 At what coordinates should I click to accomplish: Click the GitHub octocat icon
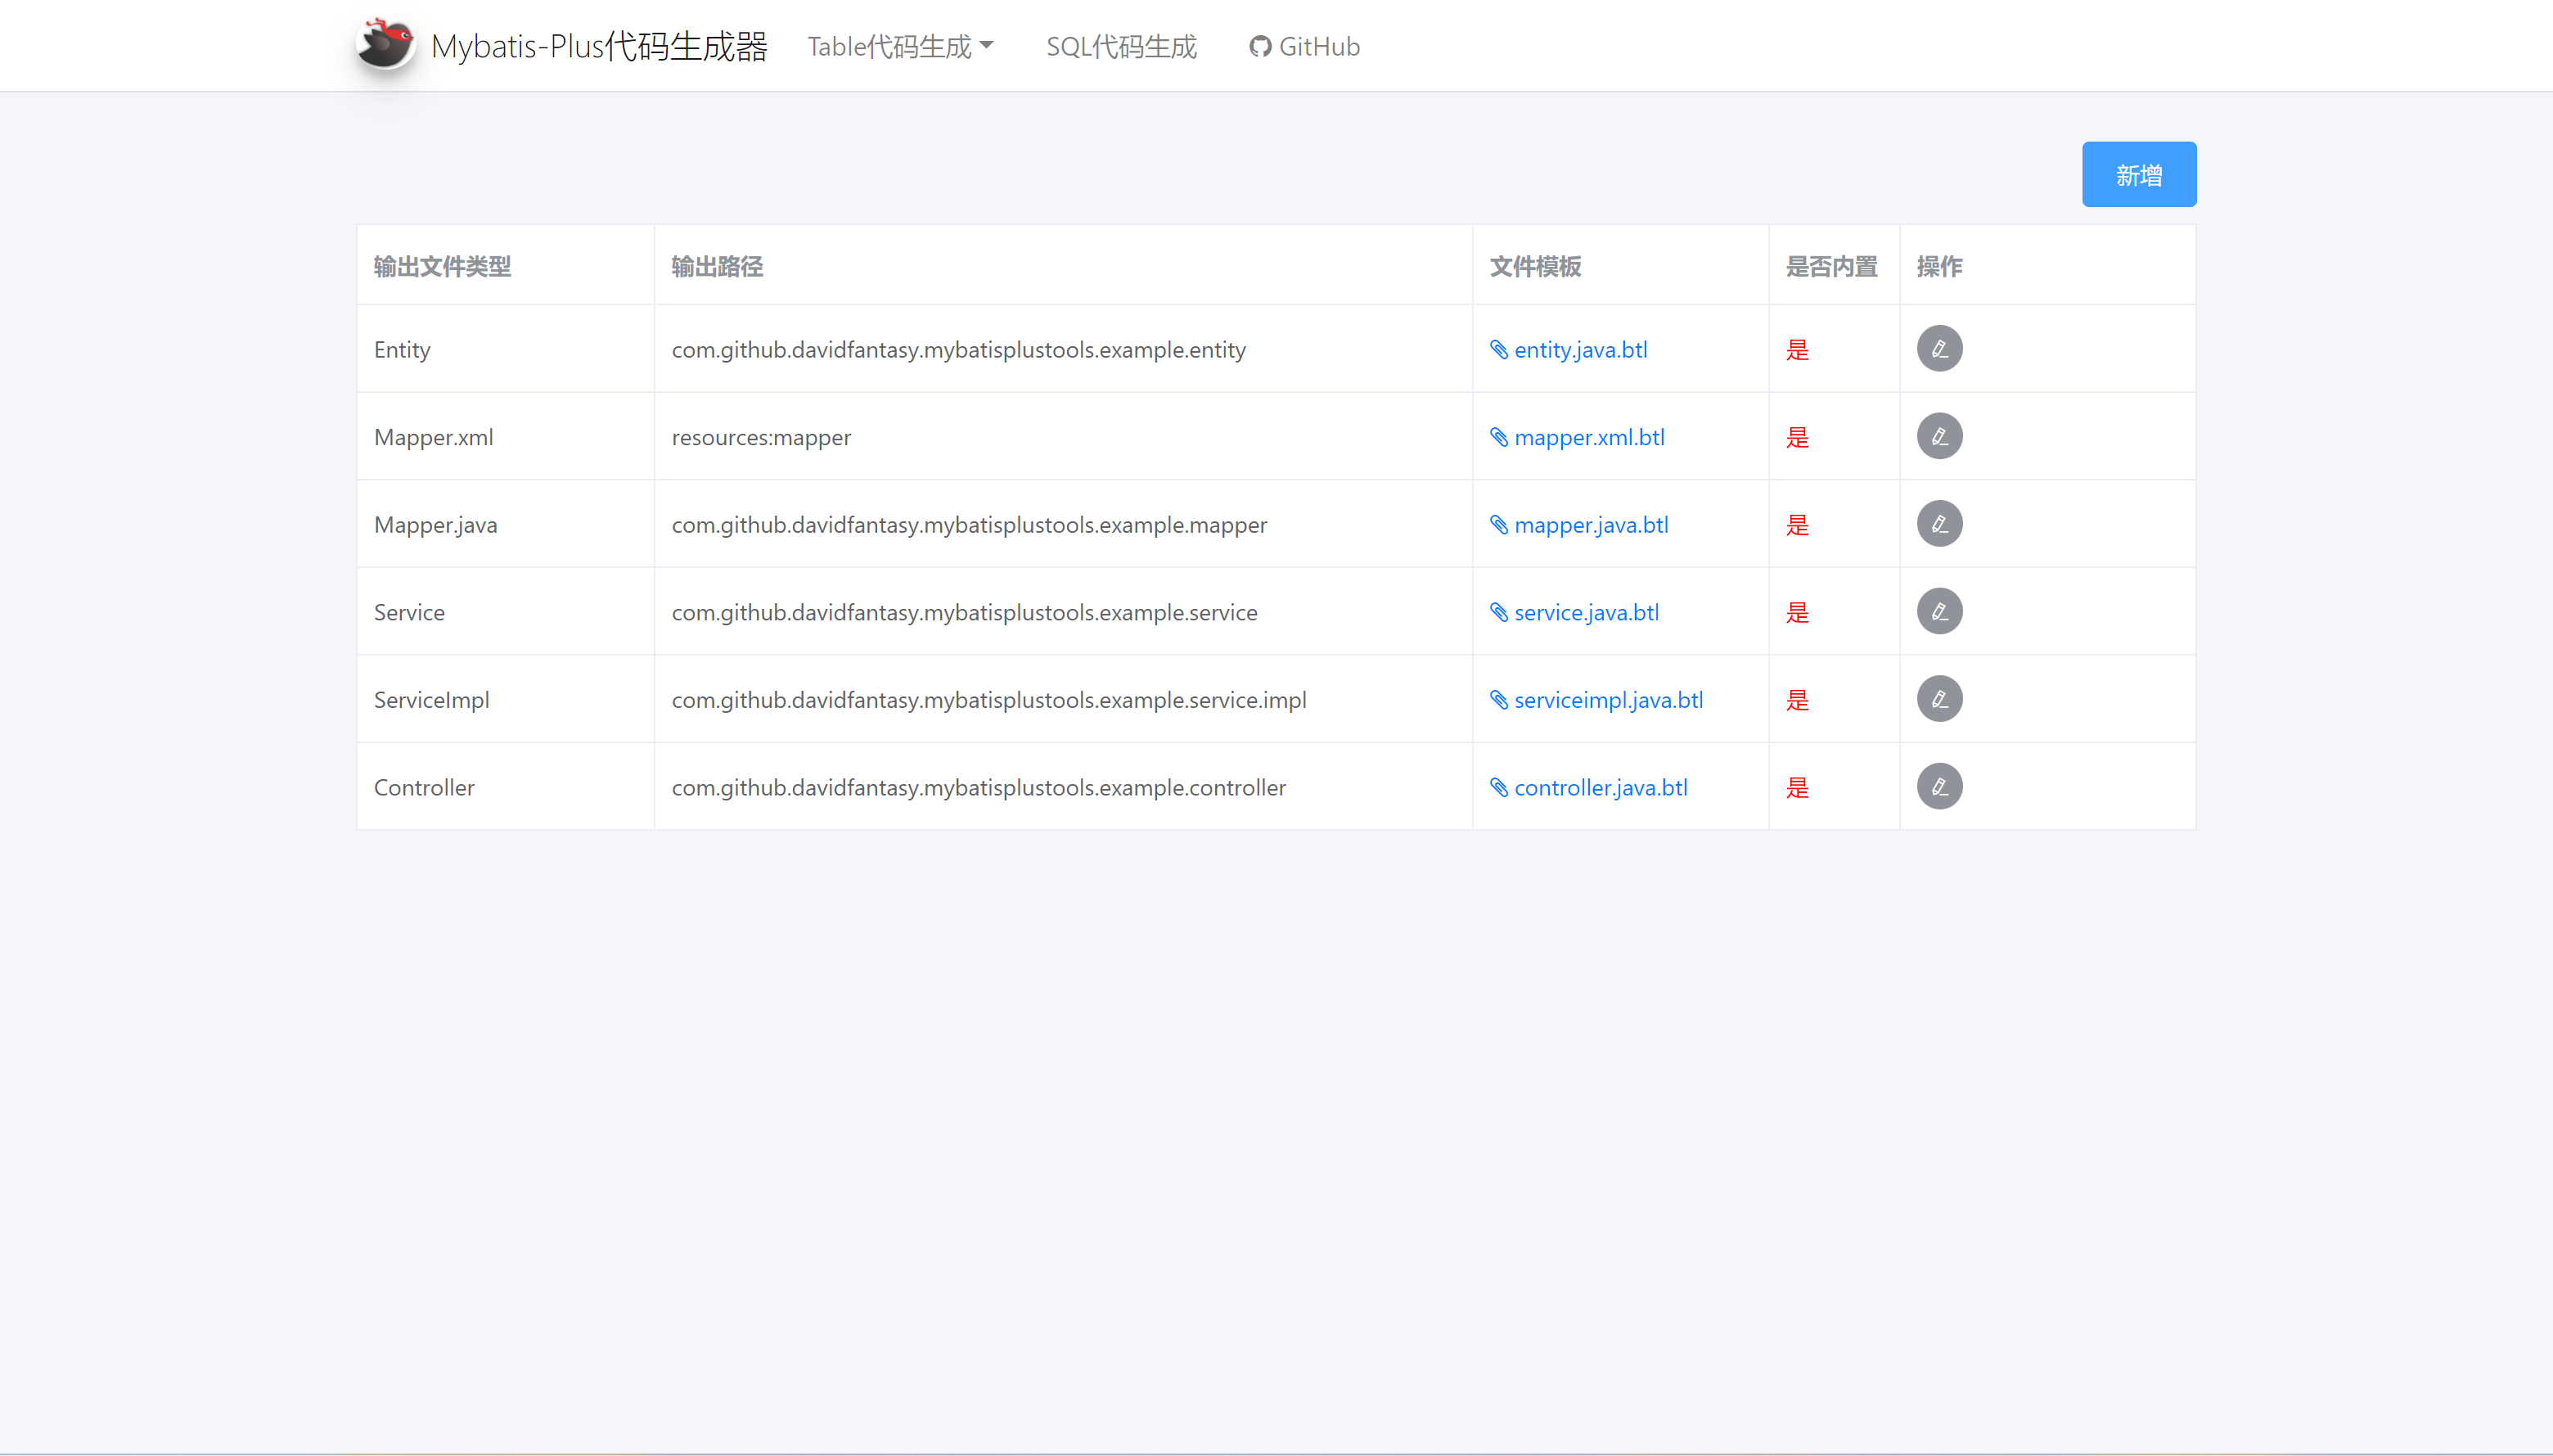tap(1259, 47)
